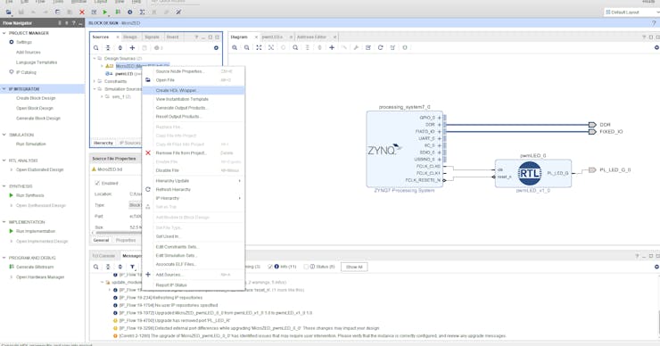Viewport: 660px width, 346px height.
Task: Click Run Synthesis in Flow Navigator
Action: point(30,195)
